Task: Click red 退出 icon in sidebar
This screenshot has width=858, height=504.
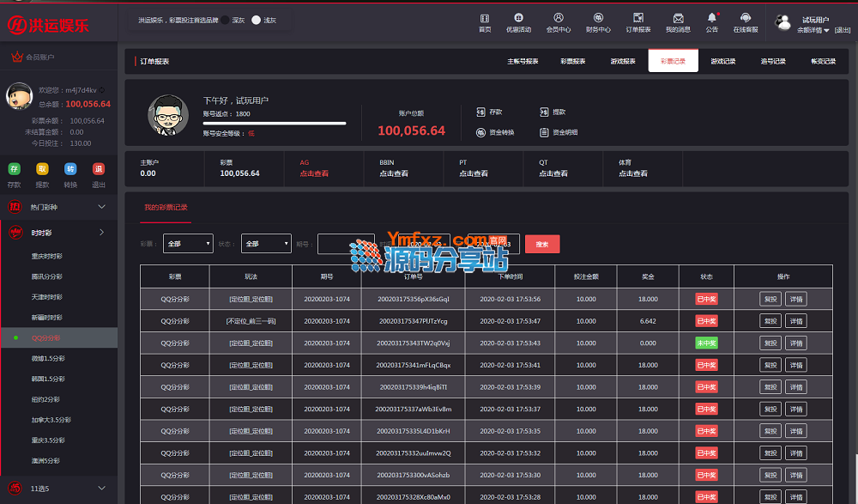Action: click(x=99, y=169)
